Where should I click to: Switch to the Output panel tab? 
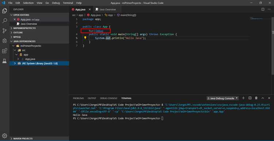click(92, 98)
